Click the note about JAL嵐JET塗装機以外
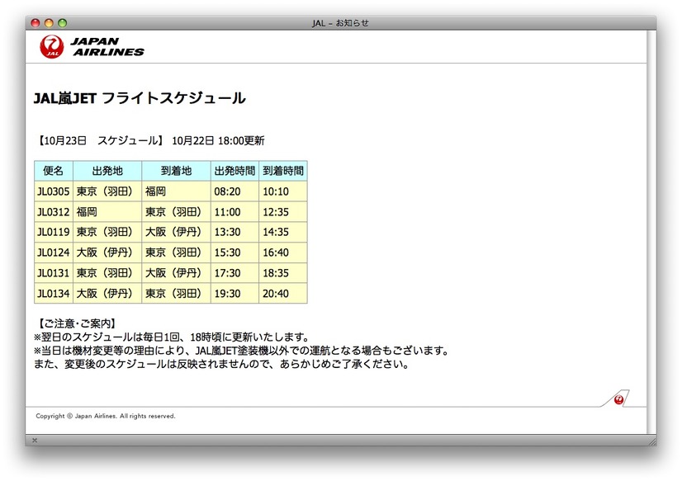Screen dimensions: 682x481 tap(241, 351)
